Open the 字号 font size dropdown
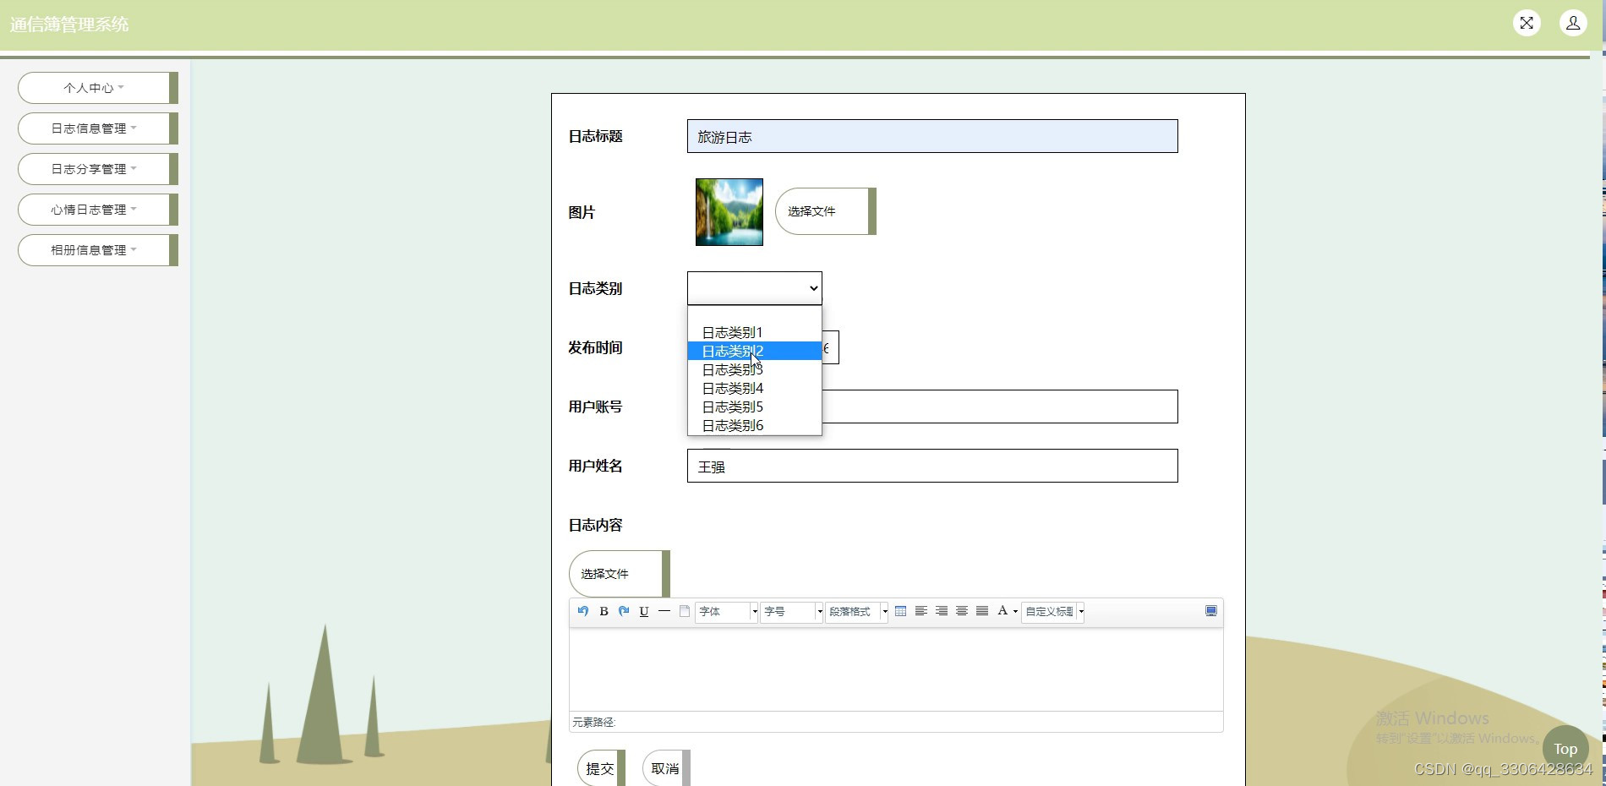 (791, 612)
